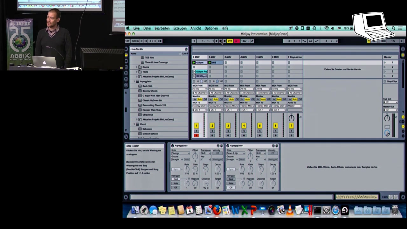Click the global Record button

(224, 41)
